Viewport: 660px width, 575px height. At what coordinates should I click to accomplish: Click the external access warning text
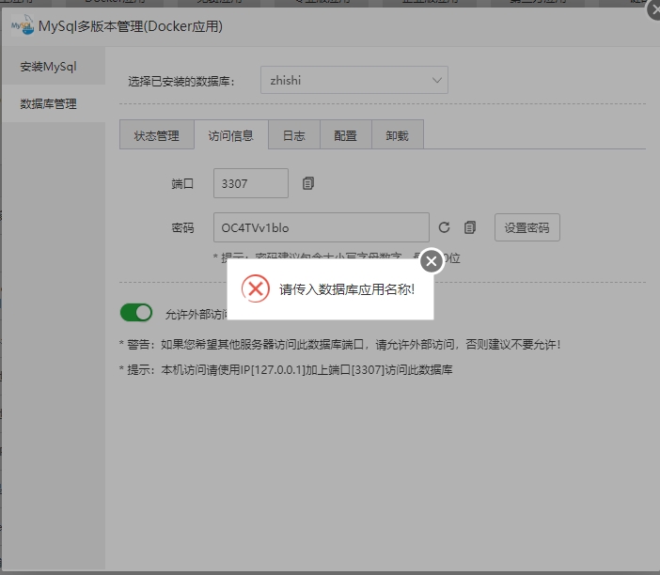click(340, 345)
